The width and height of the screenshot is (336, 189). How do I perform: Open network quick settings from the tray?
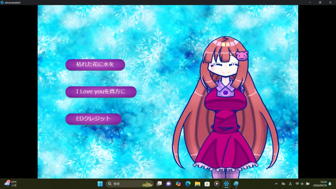[297, 184]
